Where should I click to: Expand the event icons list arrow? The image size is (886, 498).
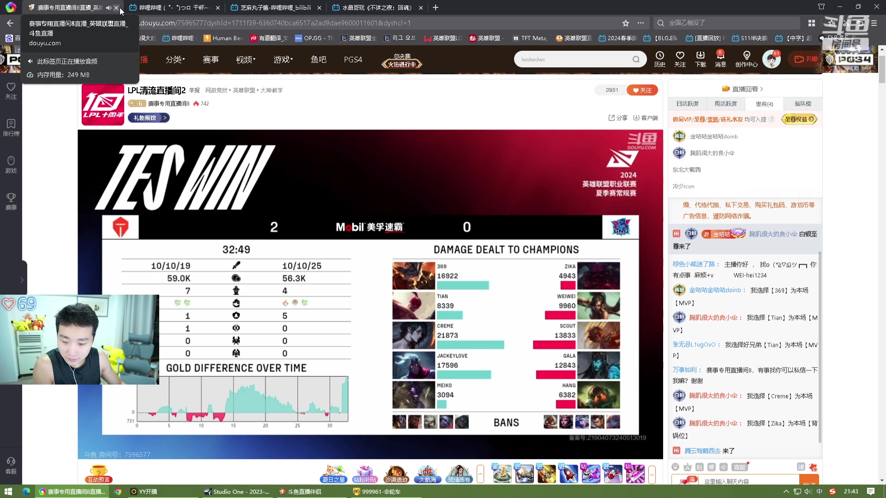(480, 474)
